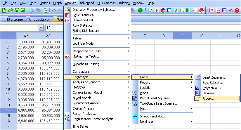
Task: Click the scatter plot icon
Action: tap(182, 11)
